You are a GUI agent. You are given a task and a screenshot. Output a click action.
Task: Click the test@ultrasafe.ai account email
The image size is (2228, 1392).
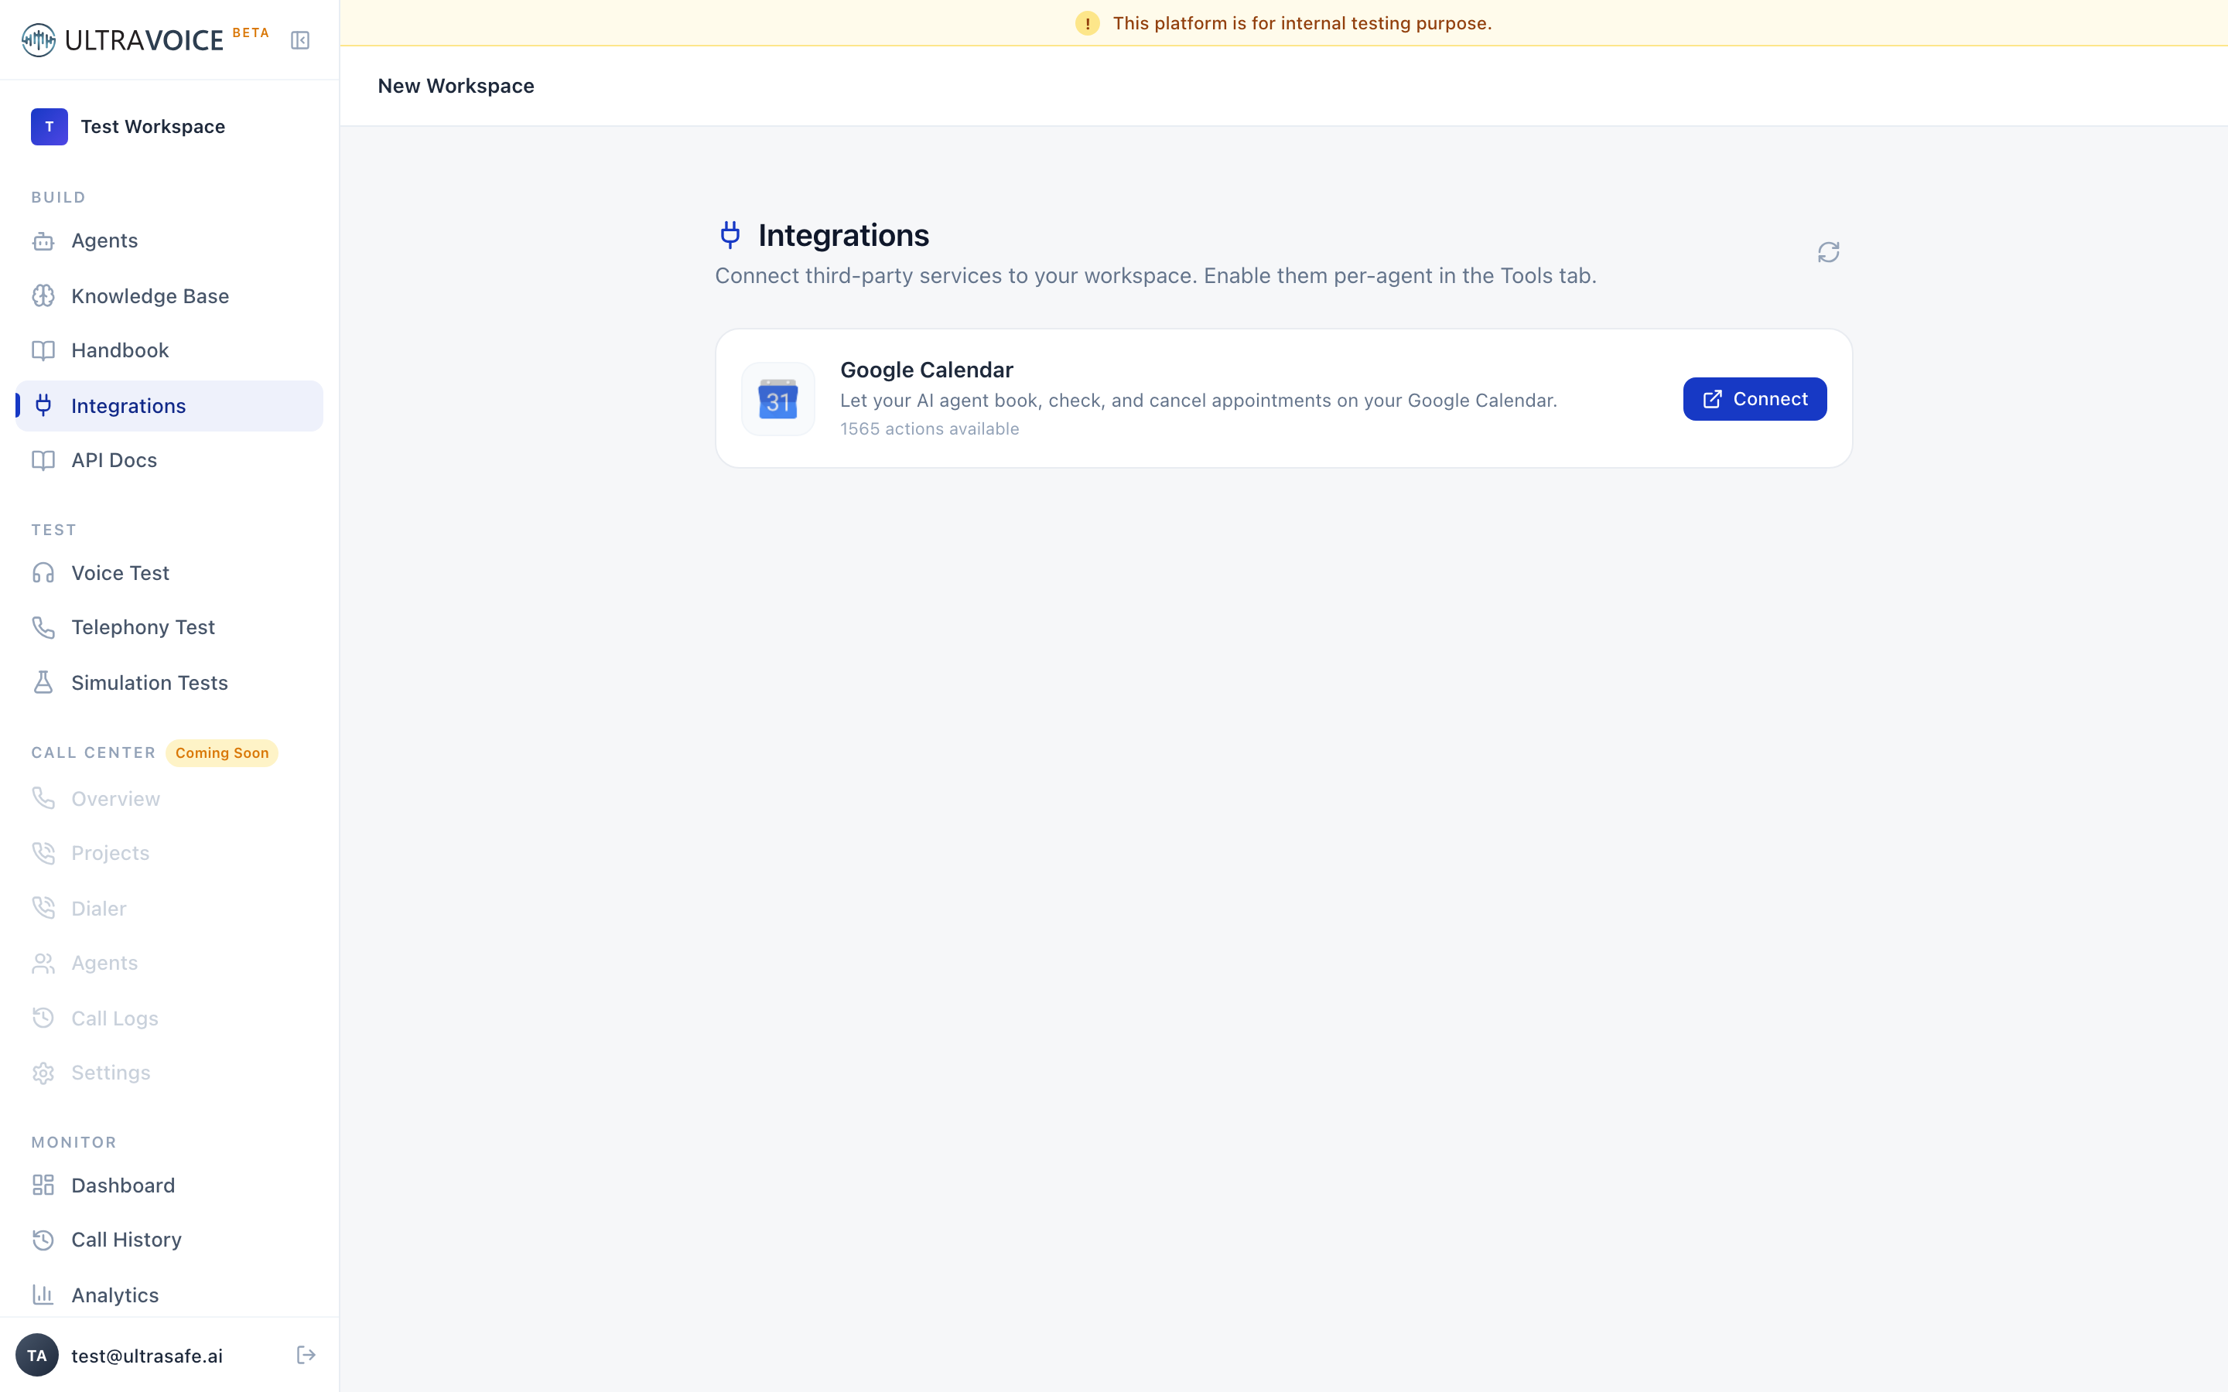(x=147, y=1356)
